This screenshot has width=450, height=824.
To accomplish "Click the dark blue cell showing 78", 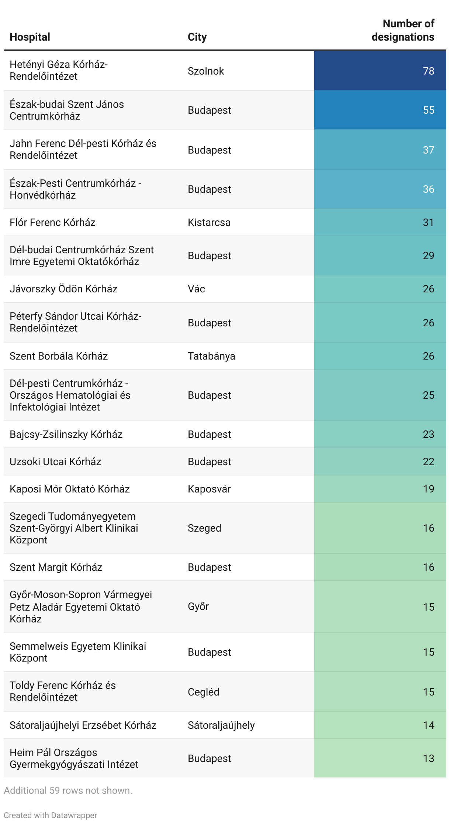I will pyautogui.click(x=380, y=71).
